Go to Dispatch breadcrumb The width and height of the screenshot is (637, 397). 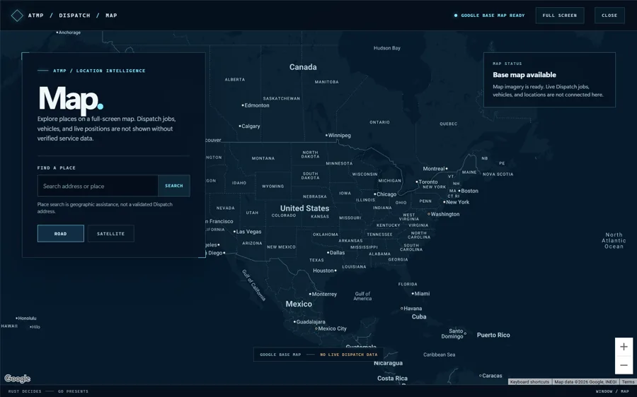click(74, 16)
